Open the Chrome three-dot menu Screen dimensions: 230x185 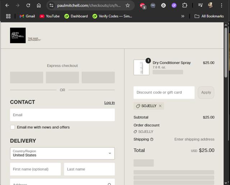pyautogui.click(x=221, y=6)
